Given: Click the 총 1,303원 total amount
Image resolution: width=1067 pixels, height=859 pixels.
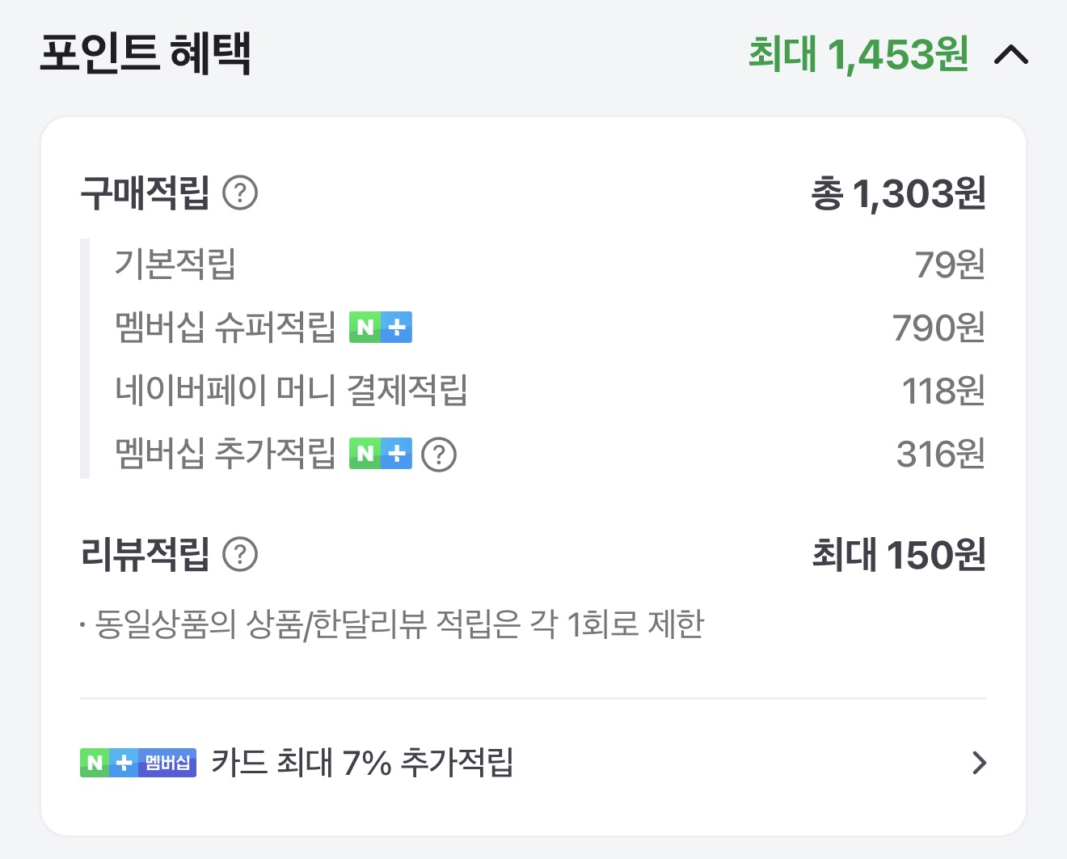Looking at the screenshot, I should (898, 194).
